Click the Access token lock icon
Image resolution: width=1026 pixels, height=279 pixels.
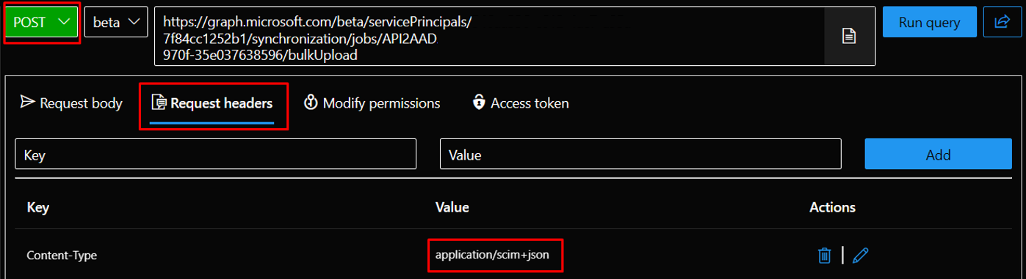pos(479,102)
